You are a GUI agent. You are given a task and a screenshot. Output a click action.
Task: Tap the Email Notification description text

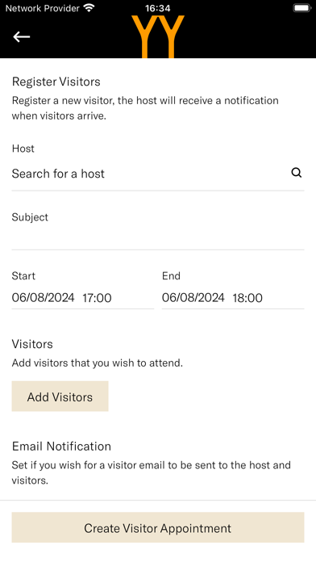coord(151,472)
